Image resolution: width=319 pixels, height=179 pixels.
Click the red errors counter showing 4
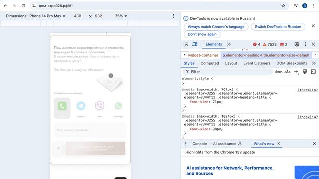257,44
